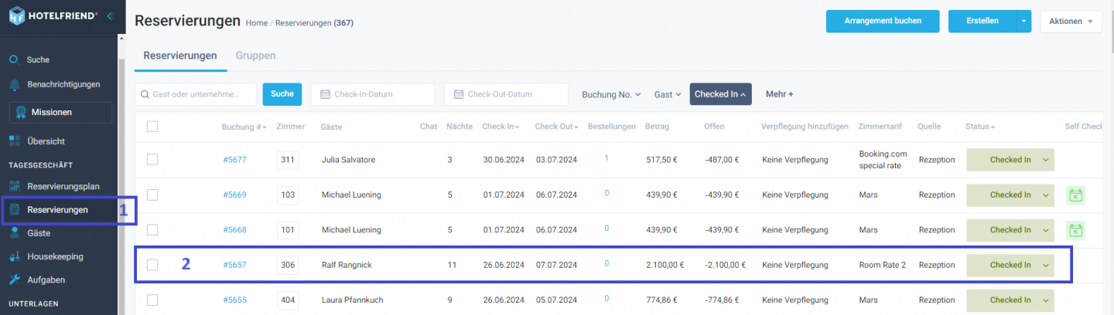
Task: Select checkbox for booking #5669
Action: pos(152,195)
